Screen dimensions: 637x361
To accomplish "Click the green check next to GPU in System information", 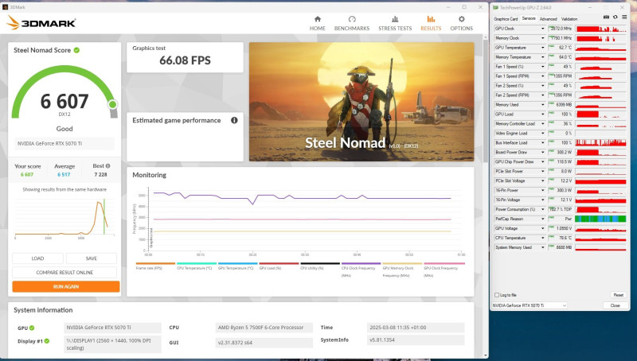I will point(32,328).
